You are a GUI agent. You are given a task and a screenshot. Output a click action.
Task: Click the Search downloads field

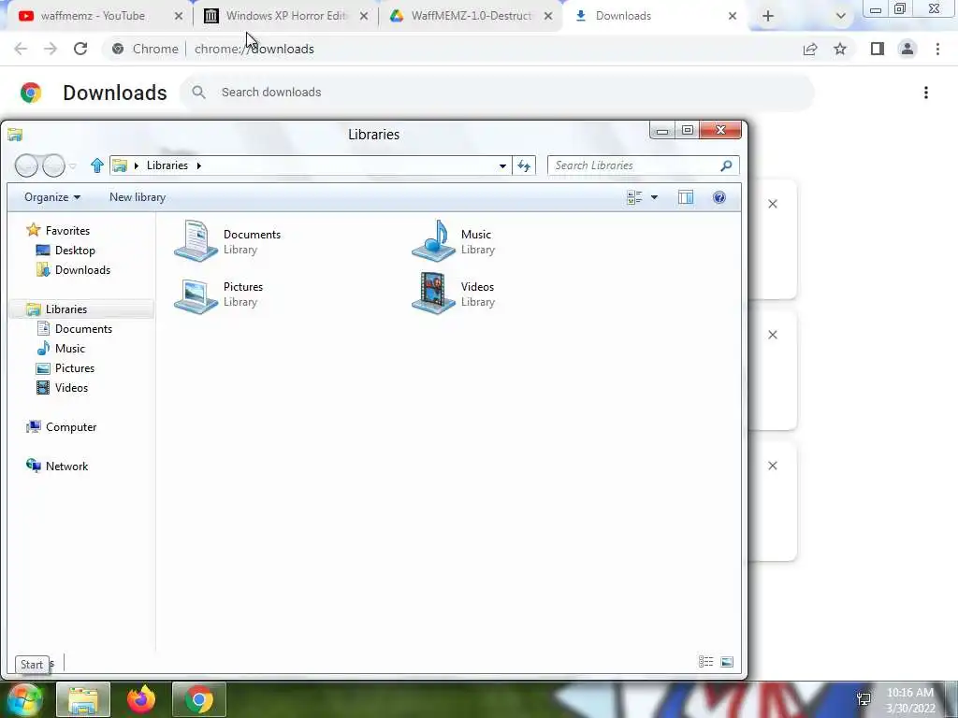(498, 93)
